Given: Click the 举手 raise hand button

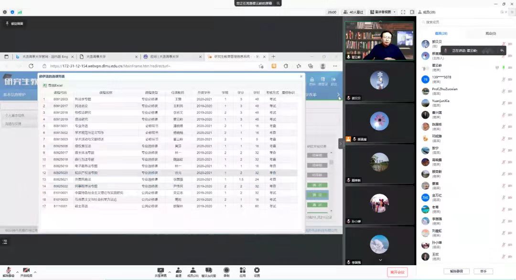Looking at the screenshot, I should [483, 271].
